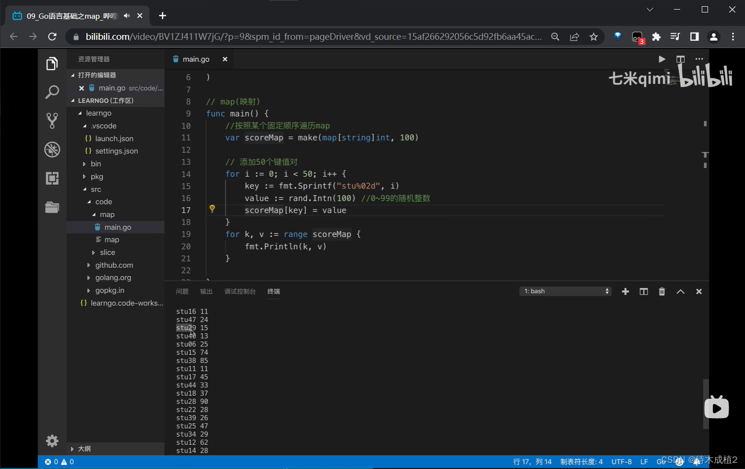The height and width of the screenshot is (469, 745).
Task: Open the Search view magnifier icon
Action: tap(52, 92)
